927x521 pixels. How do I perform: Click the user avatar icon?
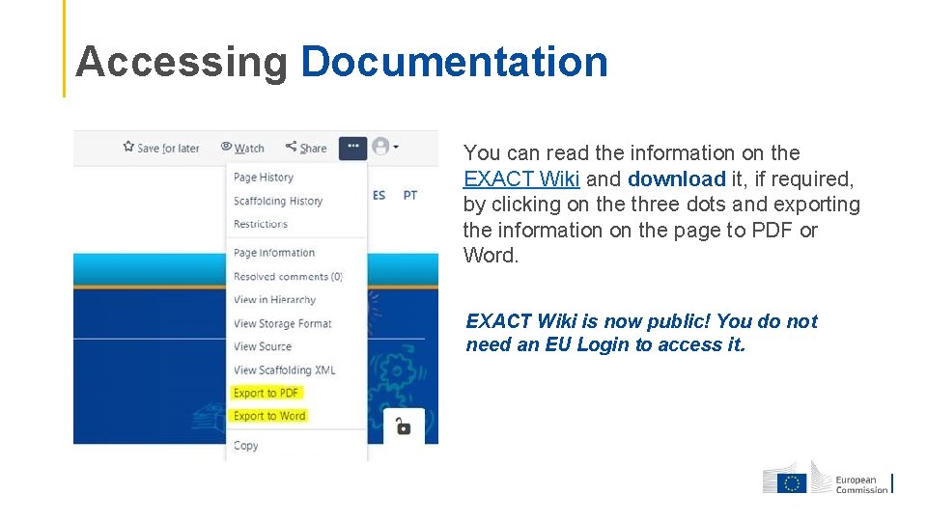[380, 147]
